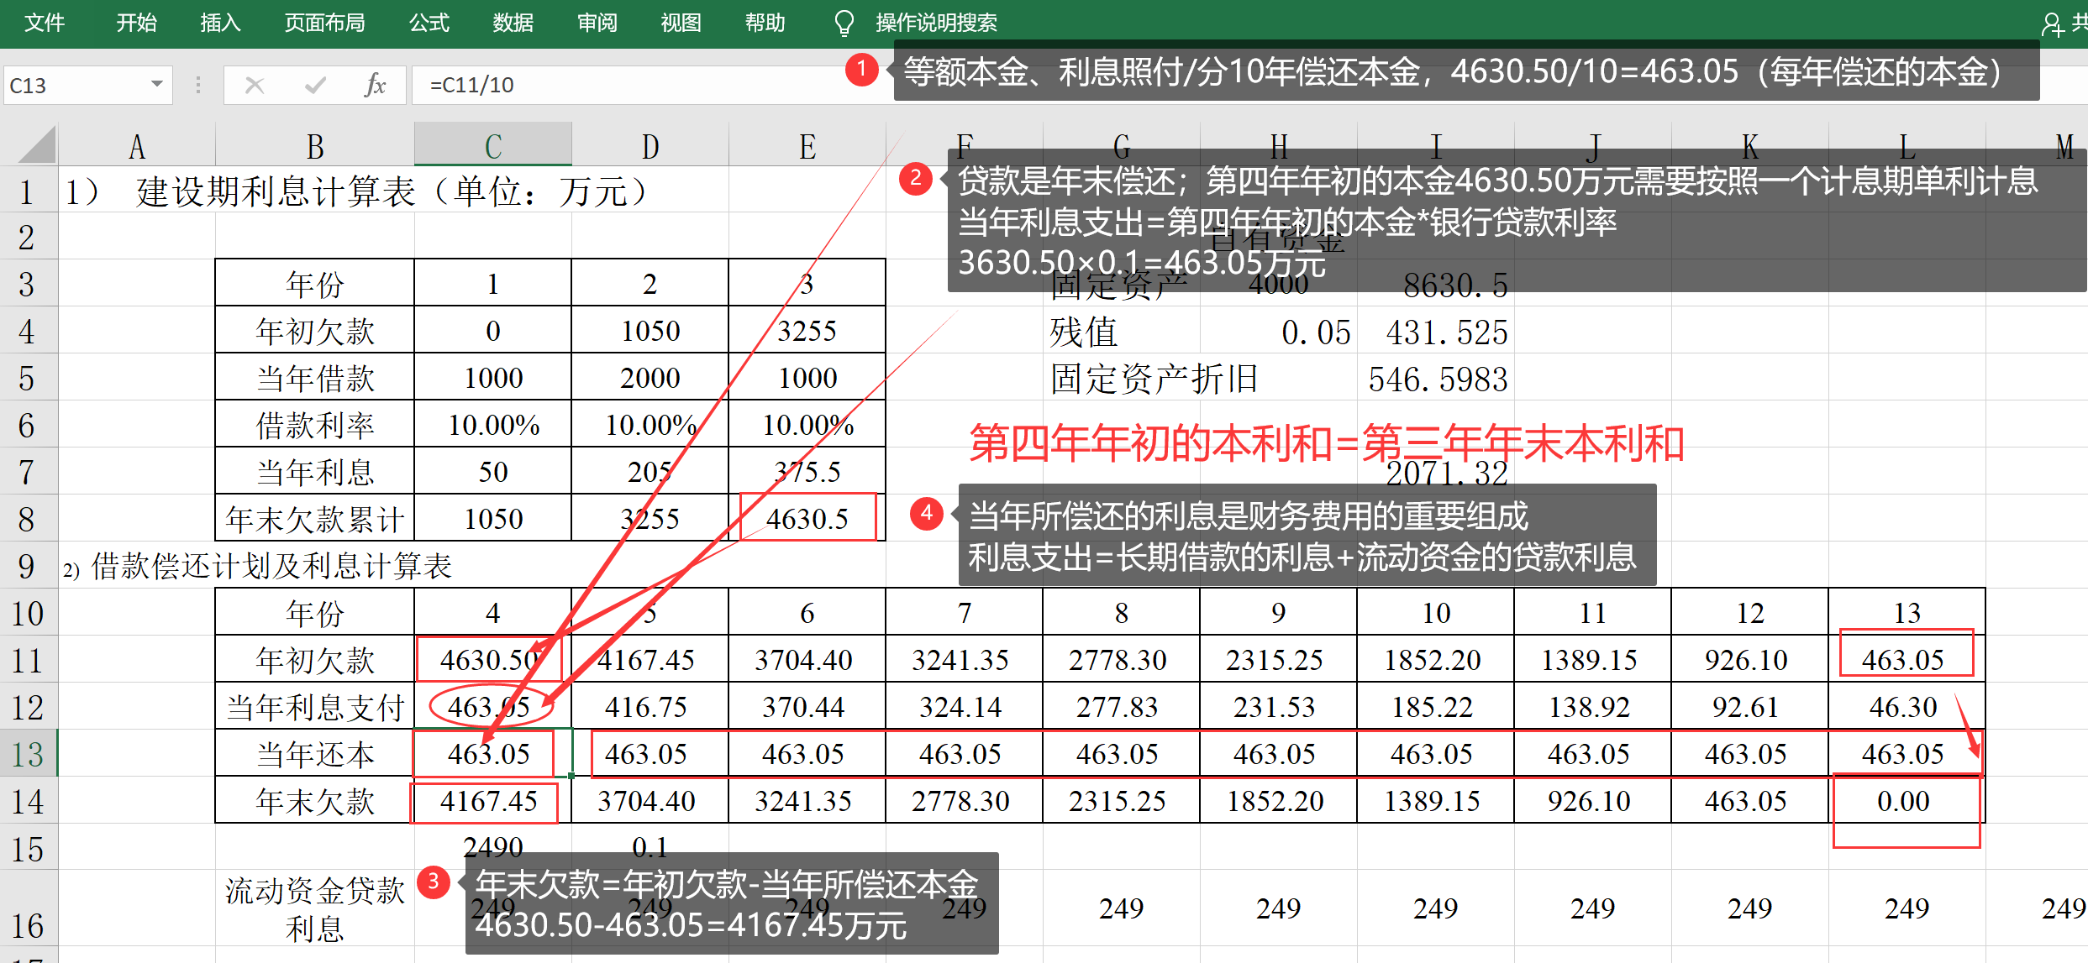The height and width of the screenshot is (963, 2088).
Task: Click the enter checkmark in formula bar
Action: [315, 85]
